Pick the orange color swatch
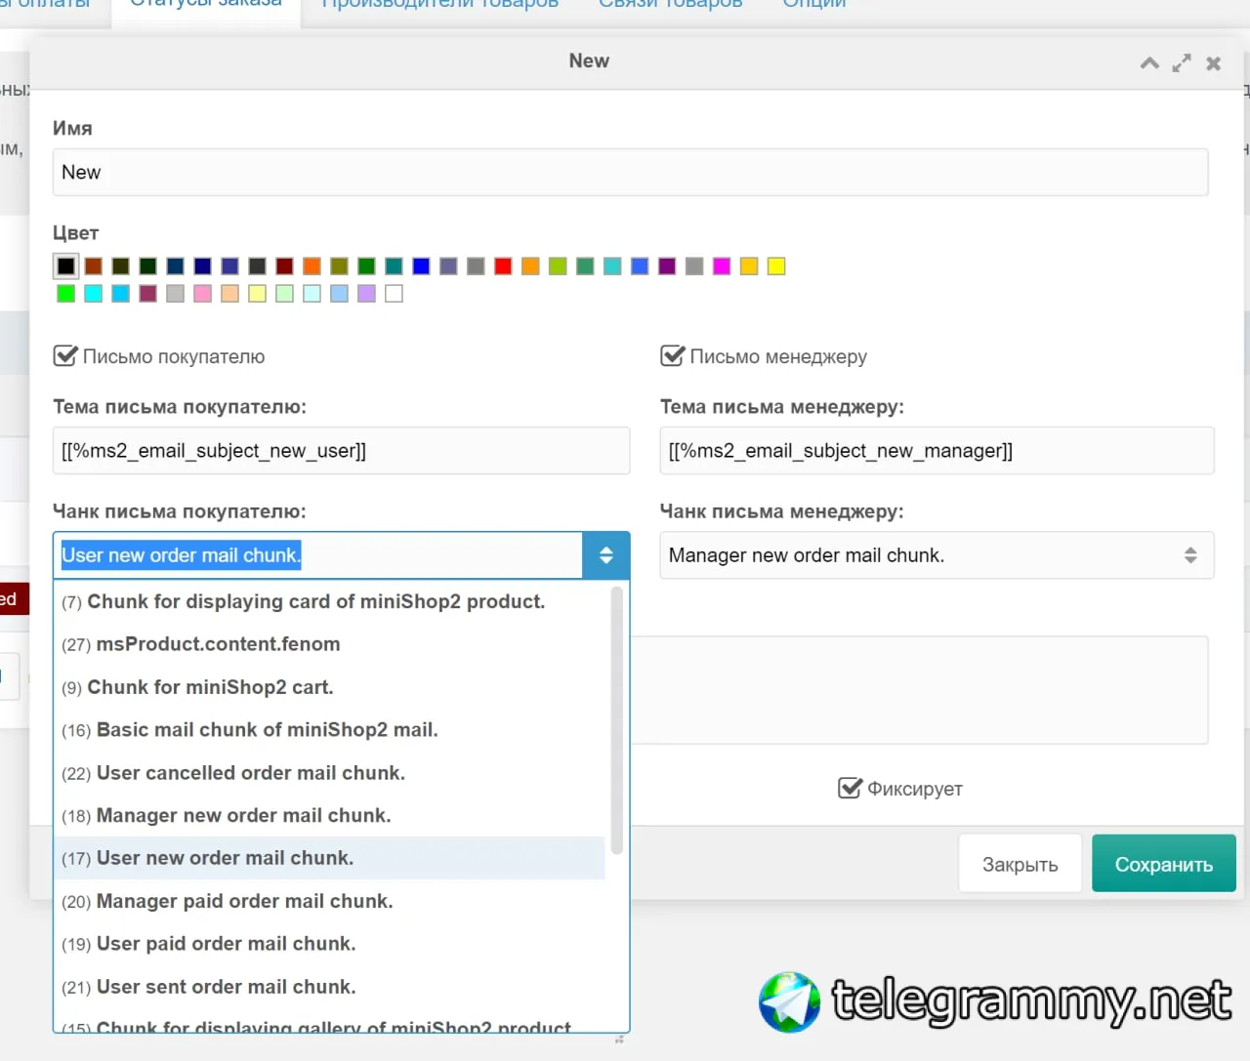Screen dimensions: 1250x1061 click(x=312, y=266)
